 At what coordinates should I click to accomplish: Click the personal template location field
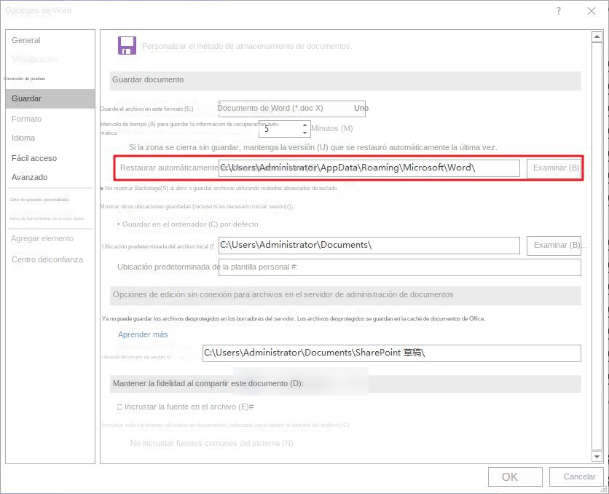pos(400,267)
